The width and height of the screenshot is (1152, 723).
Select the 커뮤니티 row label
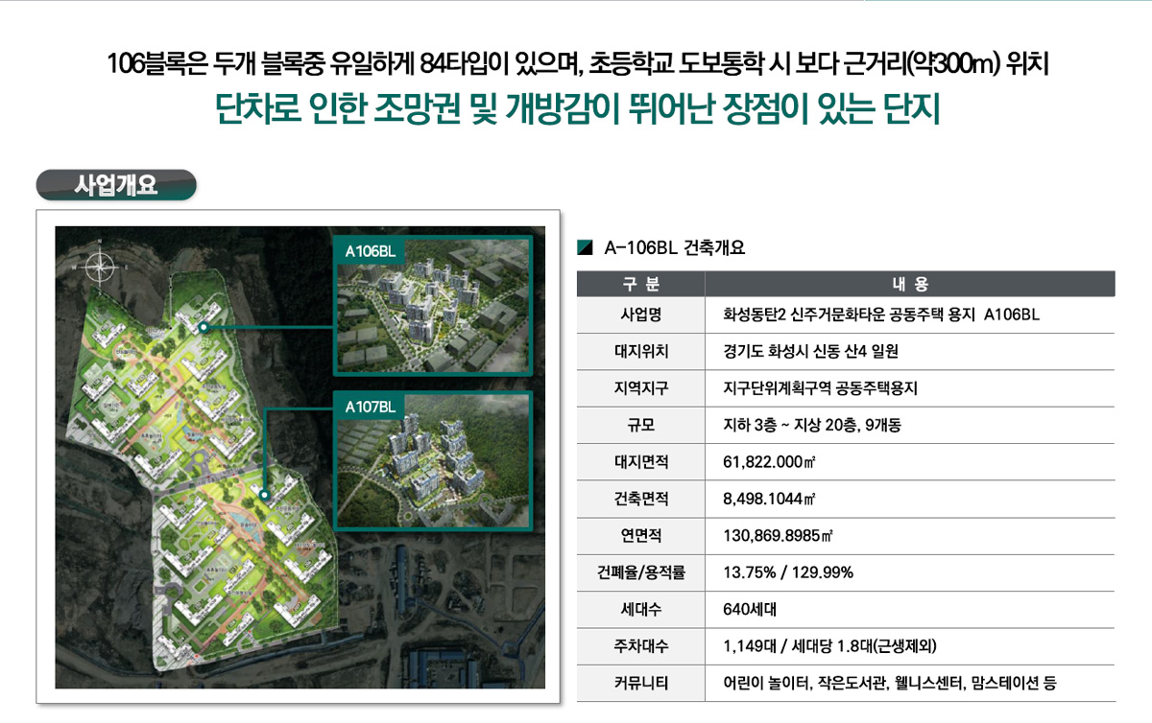pyautogui.click(x=641, y=684)
